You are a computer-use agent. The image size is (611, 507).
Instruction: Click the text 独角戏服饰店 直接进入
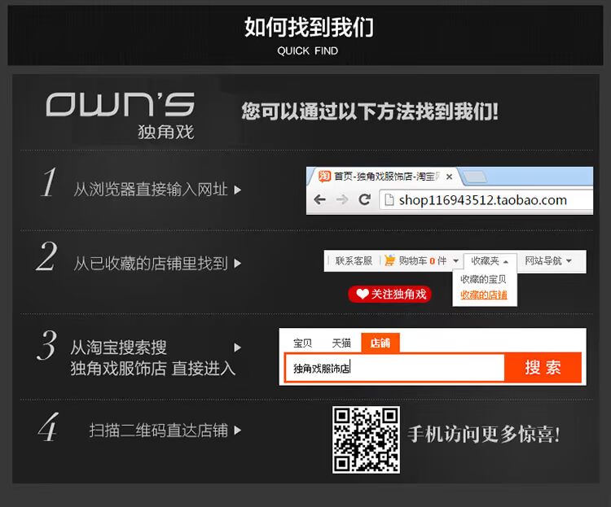point(153,369)
